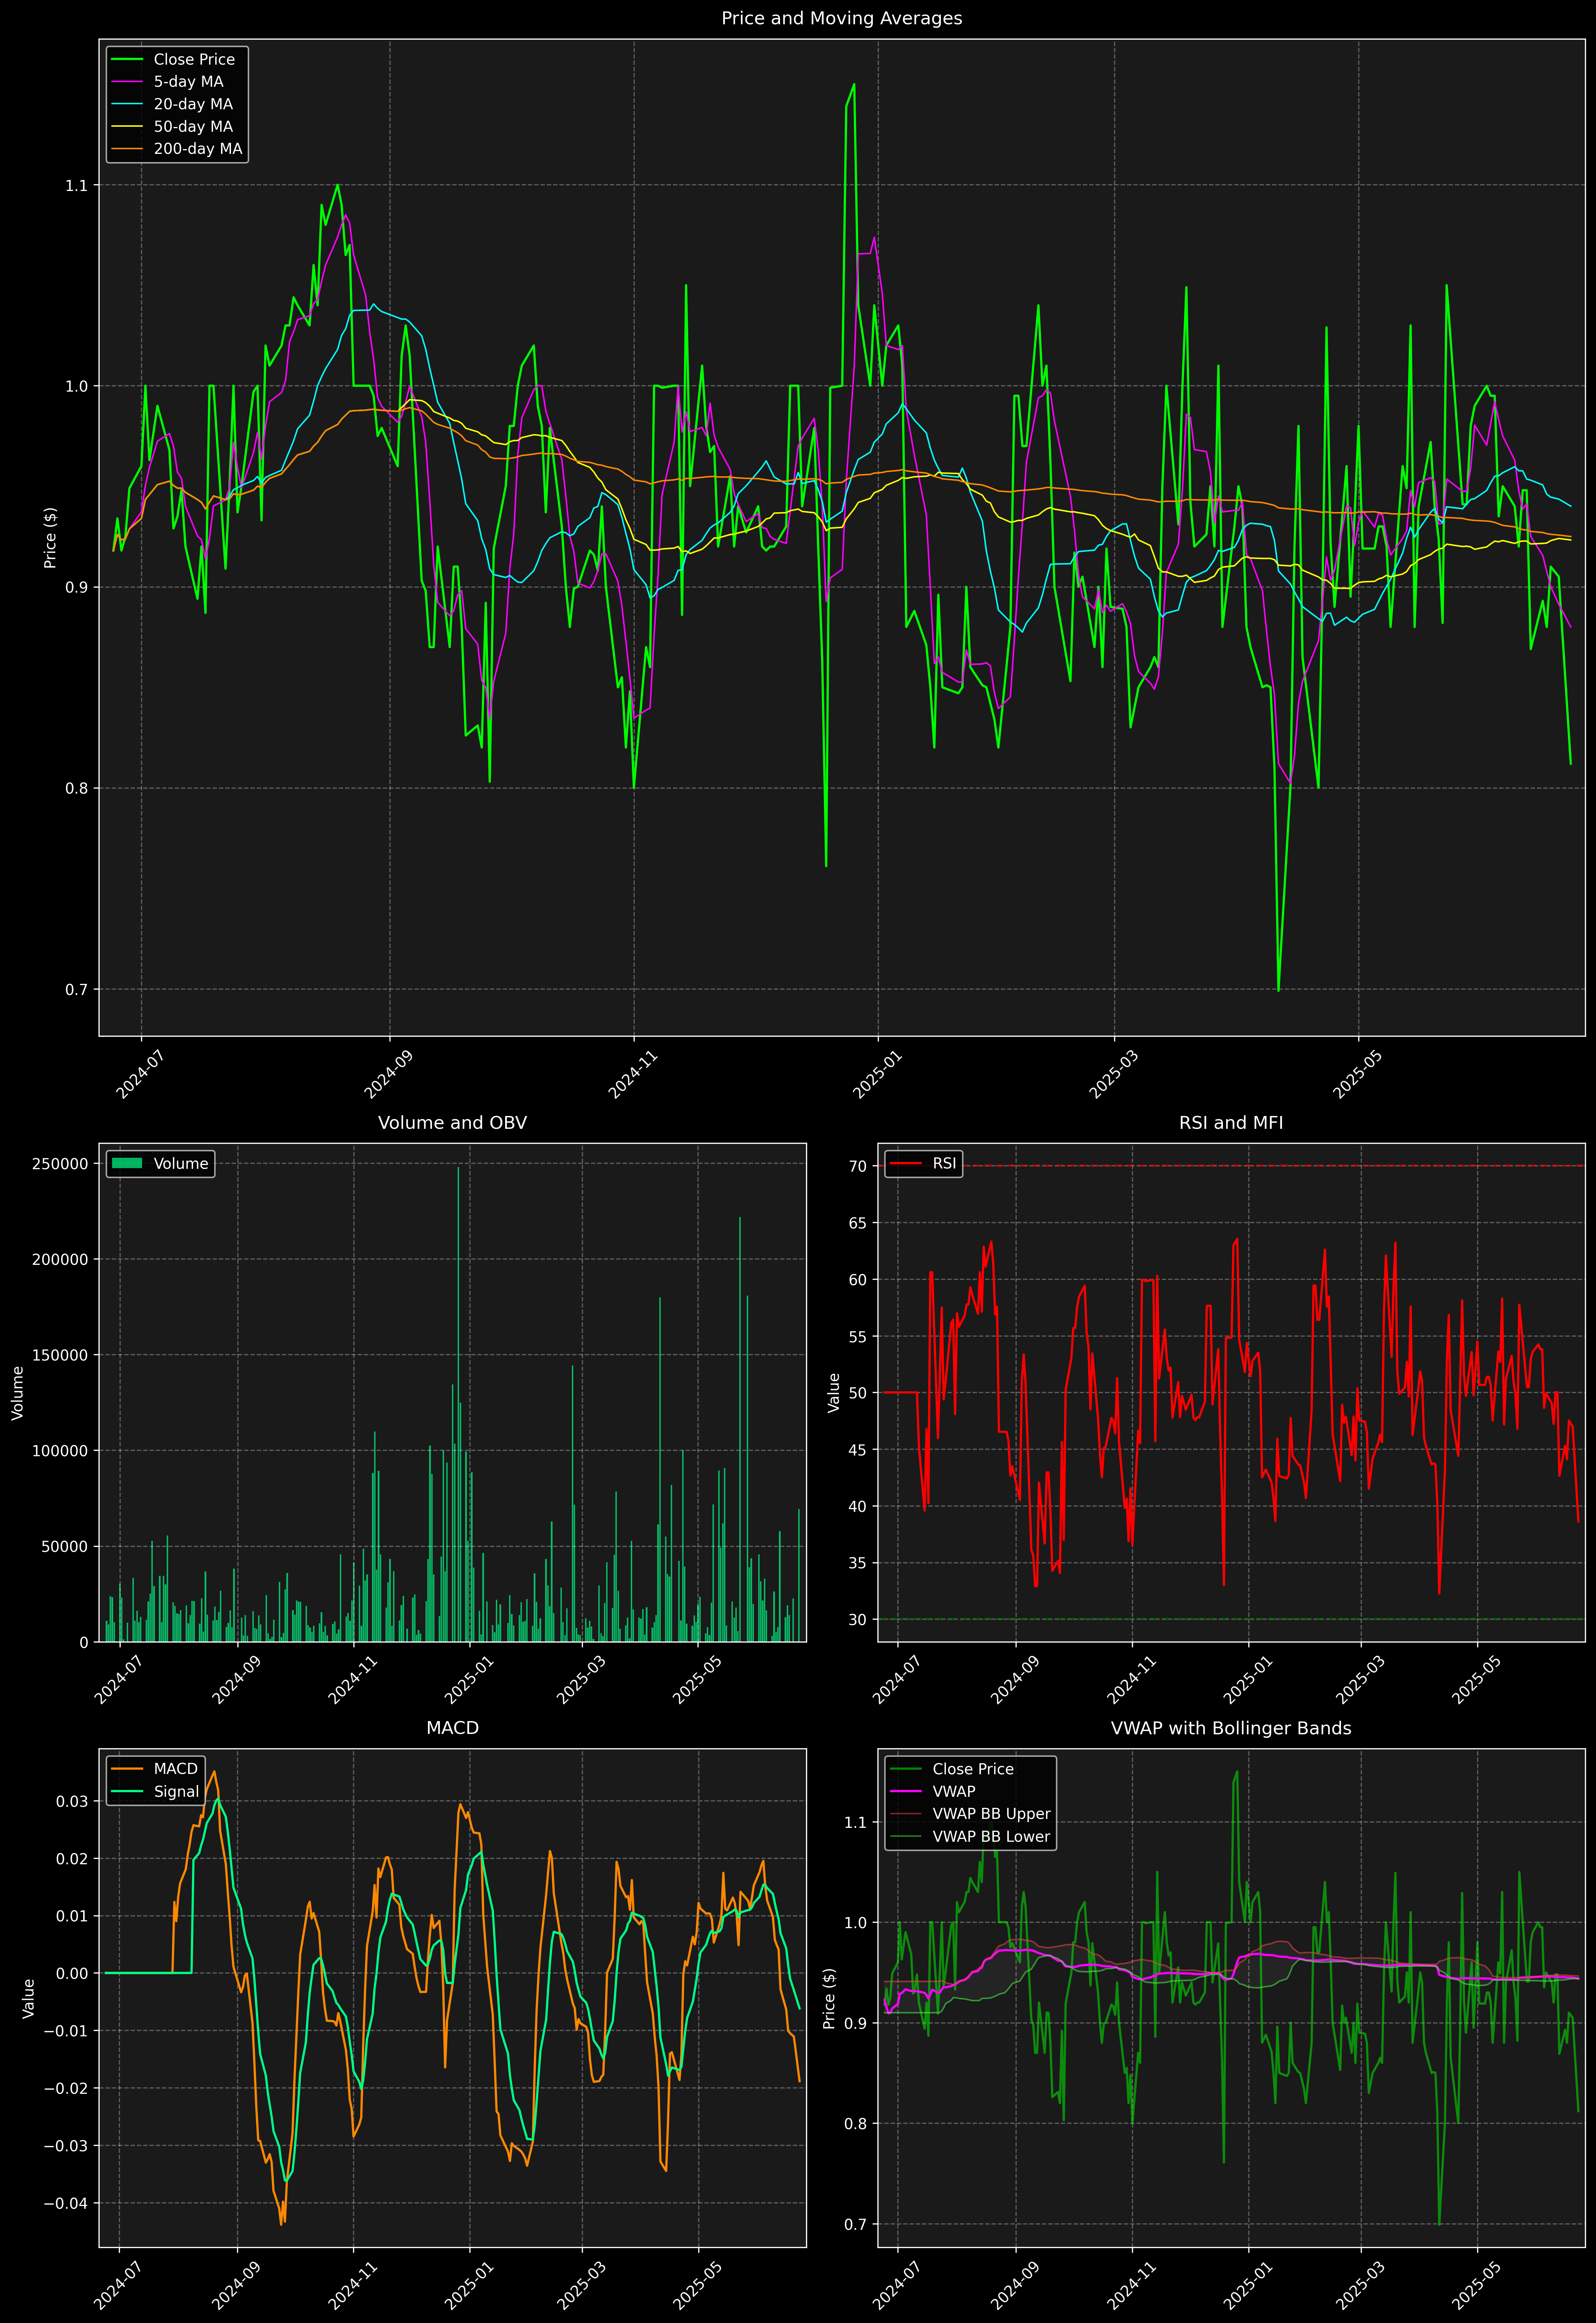Click the 'Volume' y-axis label
Screen dimensions: 1596x2323
[17, 1393]
